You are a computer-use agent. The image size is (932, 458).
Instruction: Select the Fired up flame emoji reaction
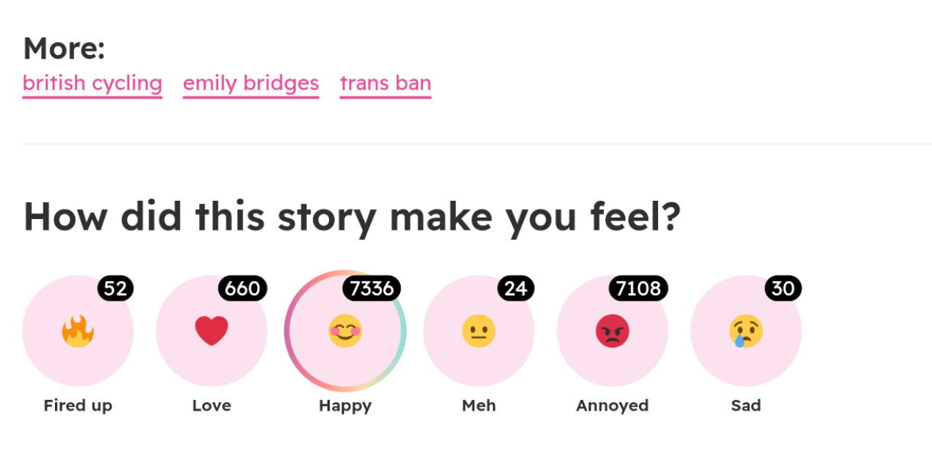point(76,330)
